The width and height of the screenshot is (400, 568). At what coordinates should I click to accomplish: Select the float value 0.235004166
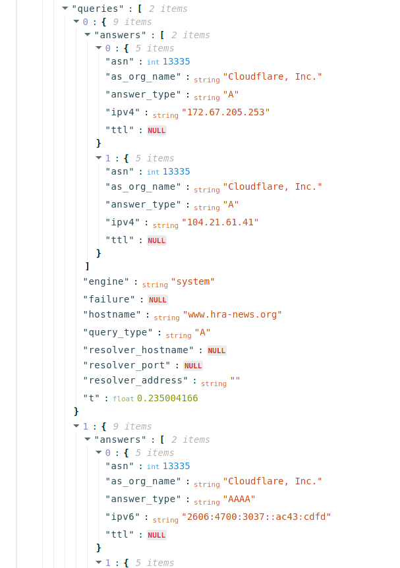167,398
